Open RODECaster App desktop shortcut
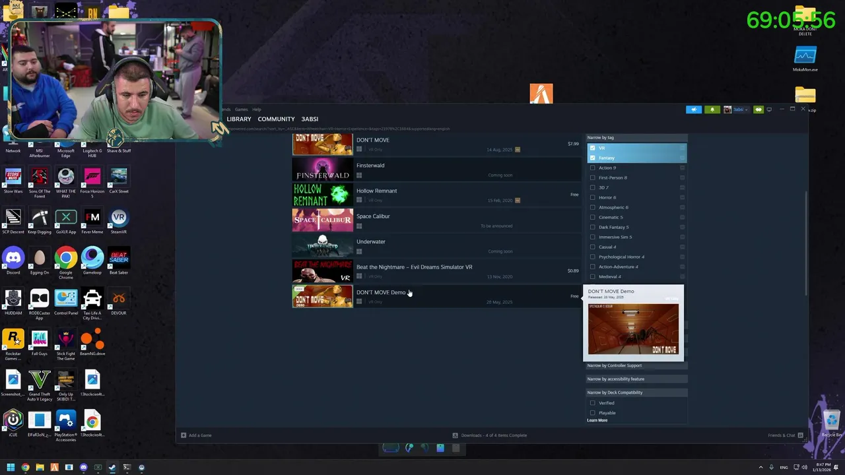845x475 pixels. tap(40, 303)
